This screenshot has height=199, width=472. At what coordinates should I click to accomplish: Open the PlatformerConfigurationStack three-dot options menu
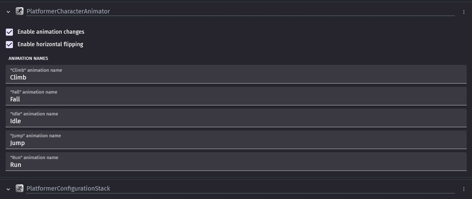tap(464, 189)
